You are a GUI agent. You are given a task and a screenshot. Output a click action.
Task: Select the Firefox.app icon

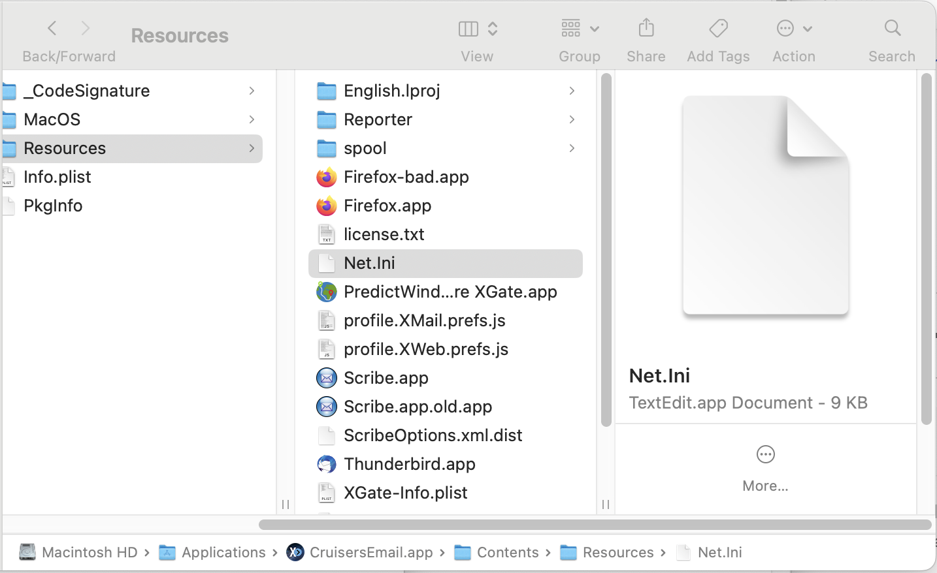pyautogui.click(x=327, y=206)
